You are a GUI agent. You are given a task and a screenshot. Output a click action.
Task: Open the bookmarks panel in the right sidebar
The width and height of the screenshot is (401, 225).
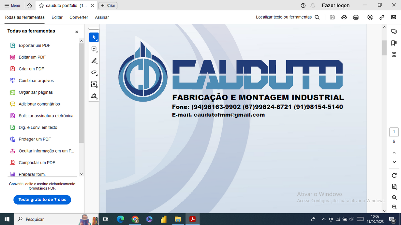(x=394, y=43)
